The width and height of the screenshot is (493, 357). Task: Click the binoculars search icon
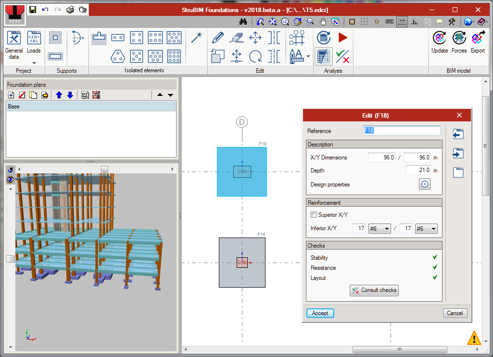point(243,22)
